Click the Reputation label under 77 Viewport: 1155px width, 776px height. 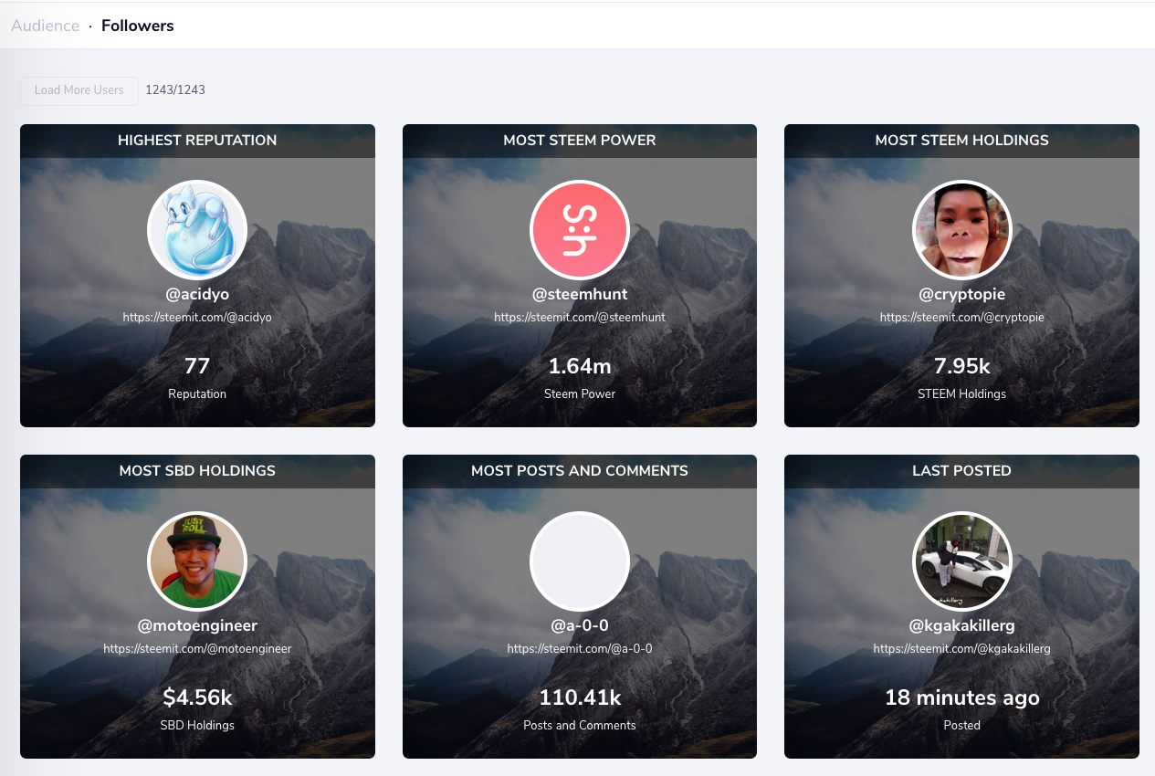pos(197,394)
